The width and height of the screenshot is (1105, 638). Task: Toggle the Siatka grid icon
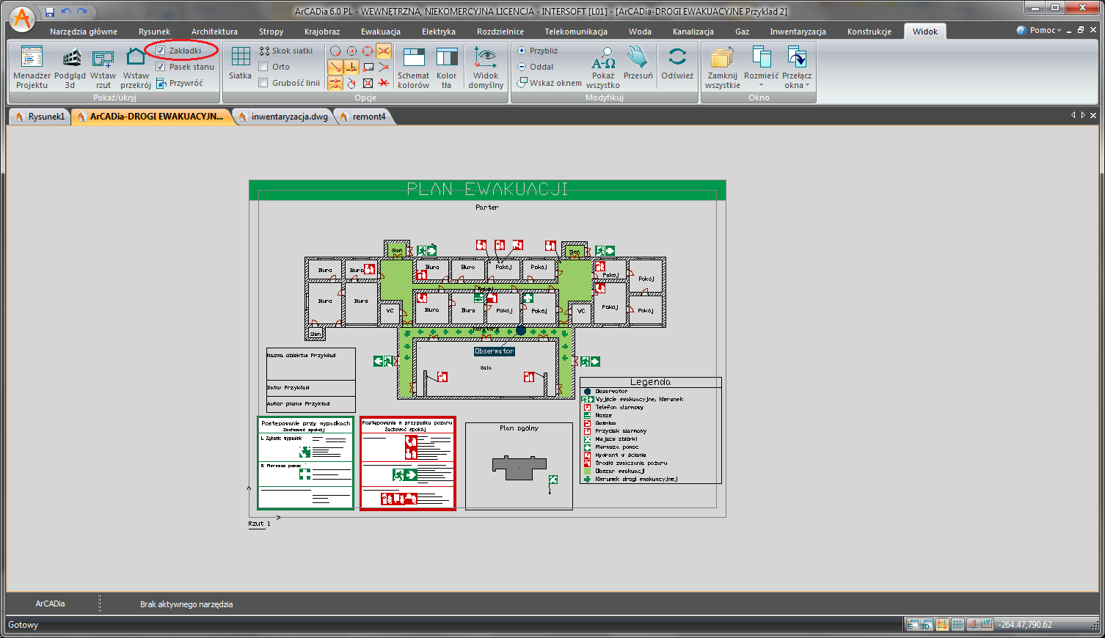point(240,63)
